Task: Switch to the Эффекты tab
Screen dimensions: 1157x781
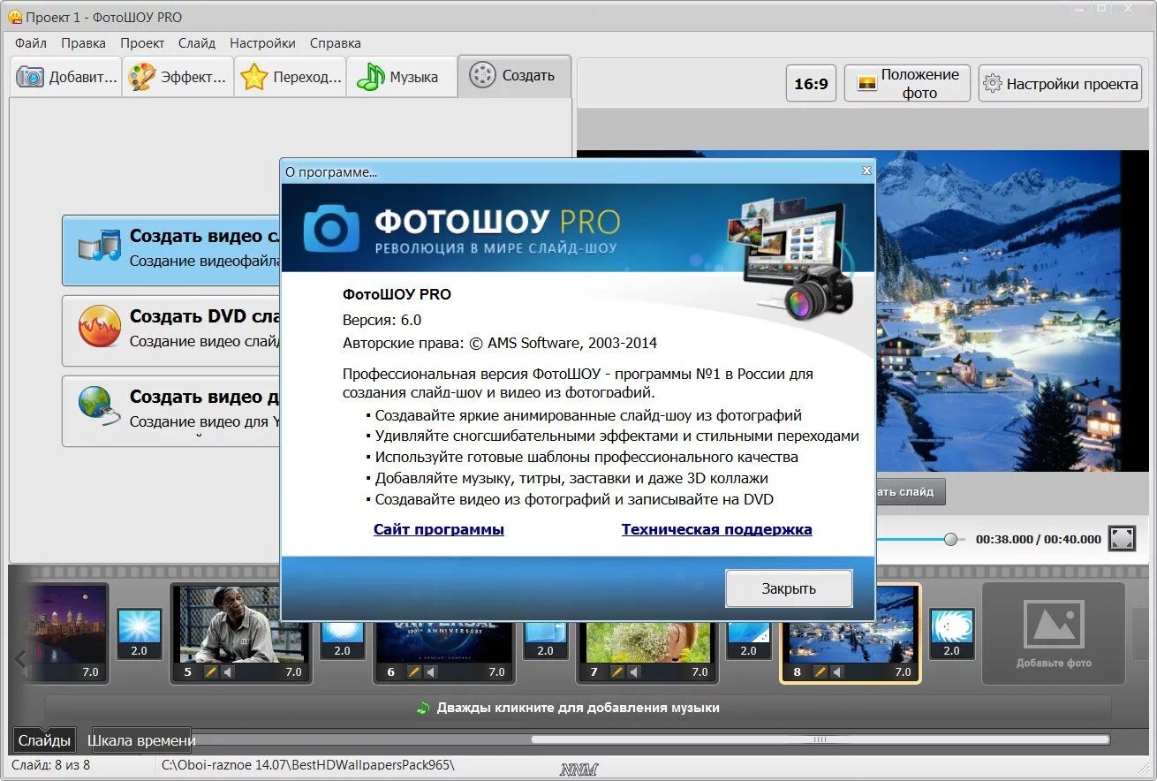Action: click(x=178, y=77)
